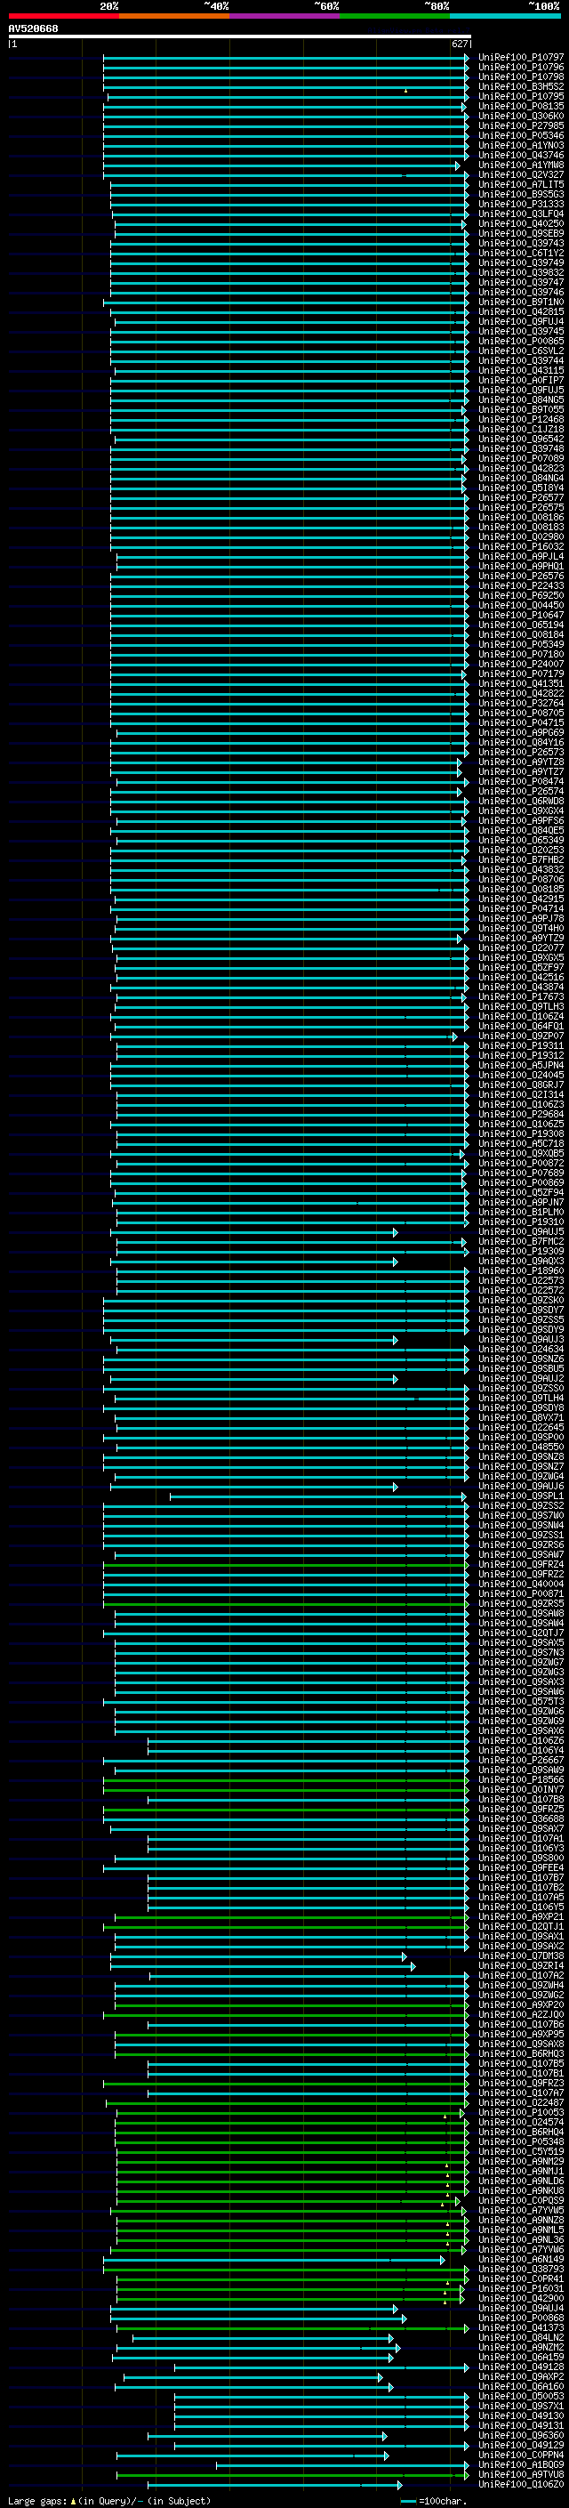Click the orange ~40% identity legend segment
Viewport: 569px width, 2508px height.
pyautogui.click(x=174, y=16)
